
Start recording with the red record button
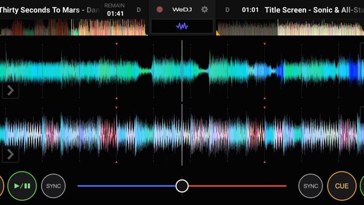click(x=159, y=10)
